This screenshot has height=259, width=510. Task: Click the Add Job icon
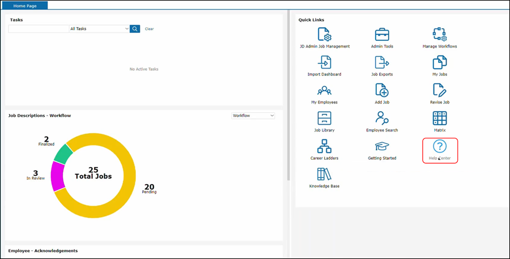click(382, 90)
